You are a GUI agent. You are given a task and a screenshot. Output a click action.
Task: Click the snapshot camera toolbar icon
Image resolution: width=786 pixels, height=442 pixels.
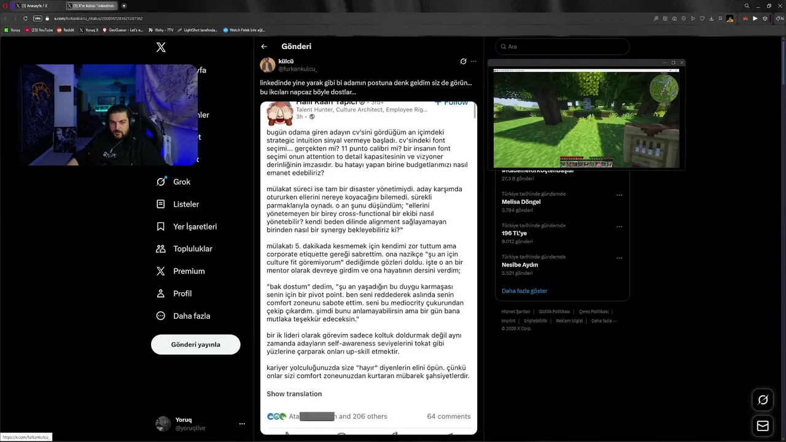[x=674, y=18]
